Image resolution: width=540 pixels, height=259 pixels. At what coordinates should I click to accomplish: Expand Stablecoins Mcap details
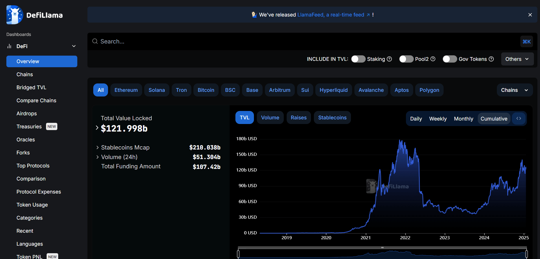point(98,147)
